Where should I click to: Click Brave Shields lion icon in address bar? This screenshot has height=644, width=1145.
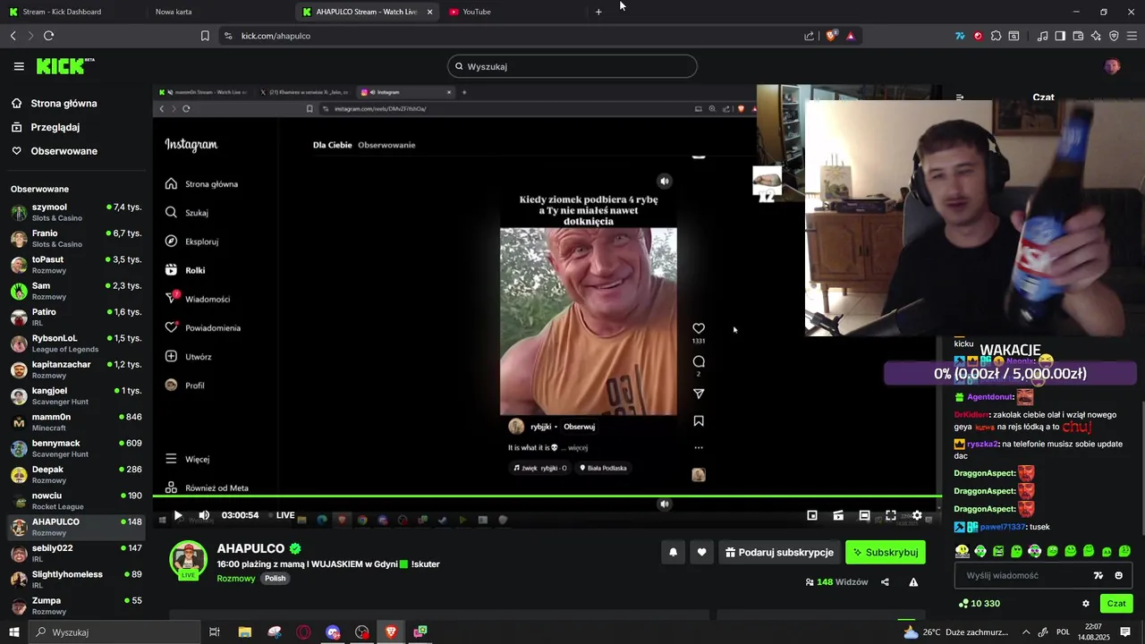(831, 36)
